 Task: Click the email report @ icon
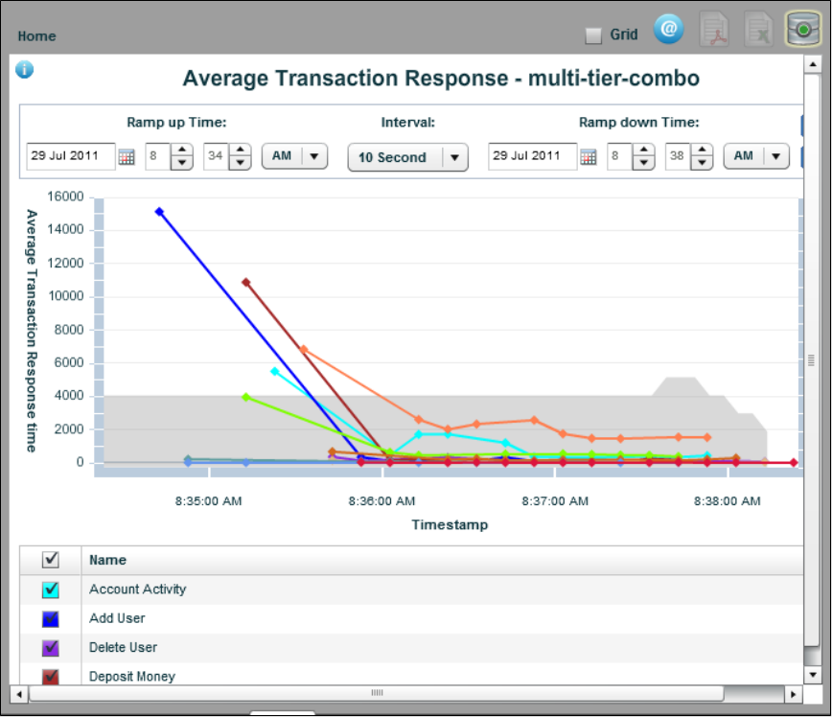pos(669,30)
